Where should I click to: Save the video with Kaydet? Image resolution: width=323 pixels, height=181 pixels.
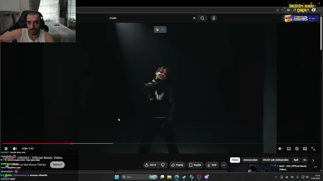point(195,165)
